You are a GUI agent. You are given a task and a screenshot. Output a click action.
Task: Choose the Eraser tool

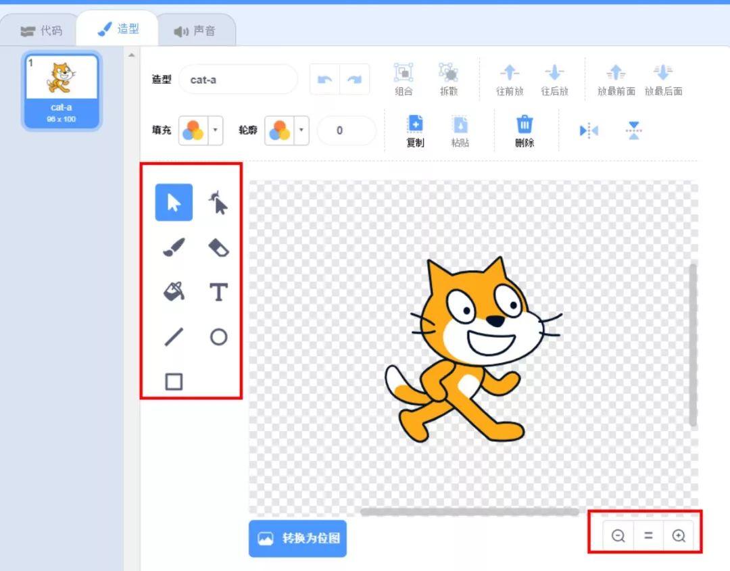point(218,247)
